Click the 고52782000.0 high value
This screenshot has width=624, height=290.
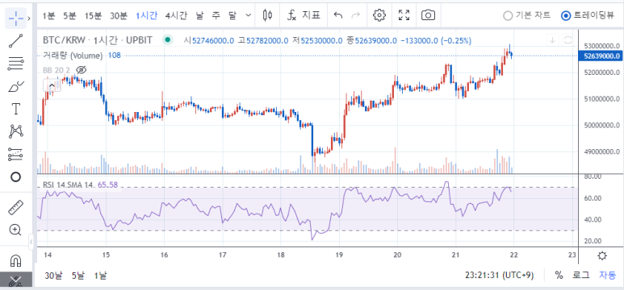[262, 40]
